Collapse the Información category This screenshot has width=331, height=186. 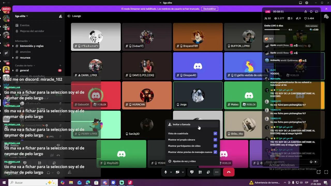[22, 41]
